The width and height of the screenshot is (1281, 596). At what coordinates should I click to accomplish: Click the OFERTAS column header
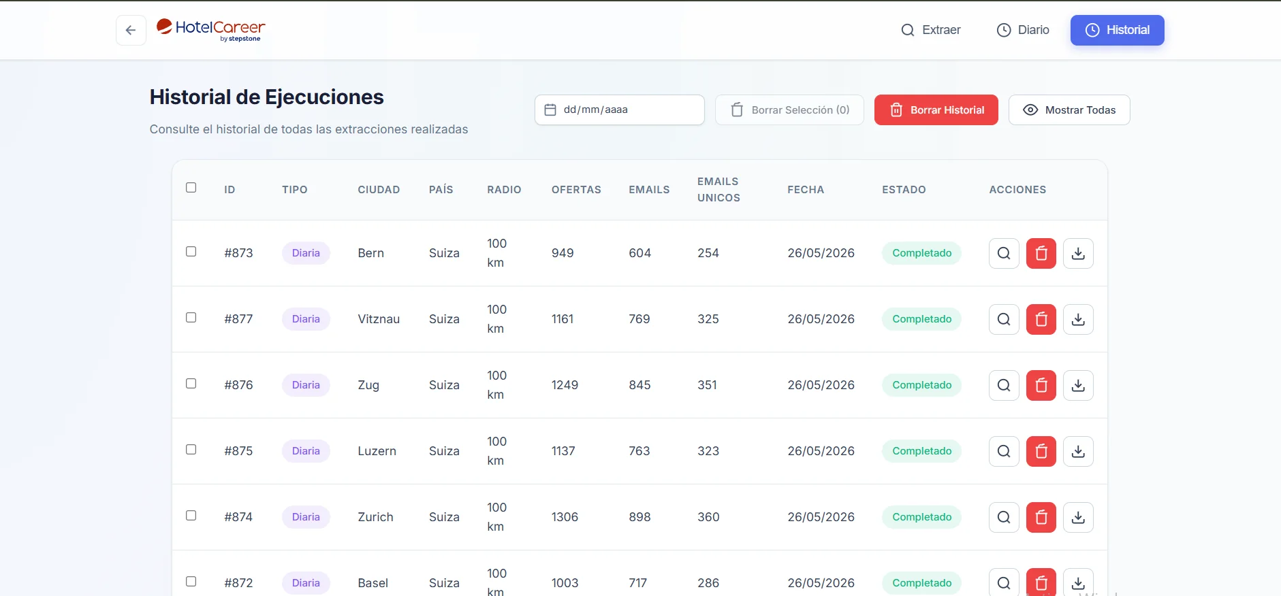tap(576, 190)
